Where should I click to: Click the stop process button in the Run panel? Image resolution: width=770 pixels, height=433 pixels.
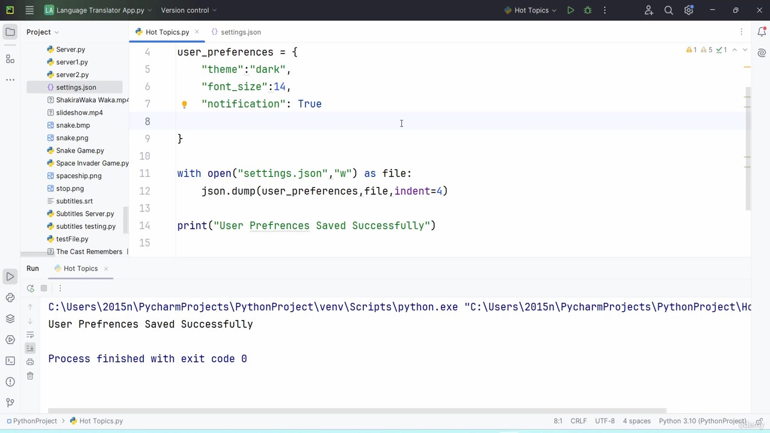point(44,289)
